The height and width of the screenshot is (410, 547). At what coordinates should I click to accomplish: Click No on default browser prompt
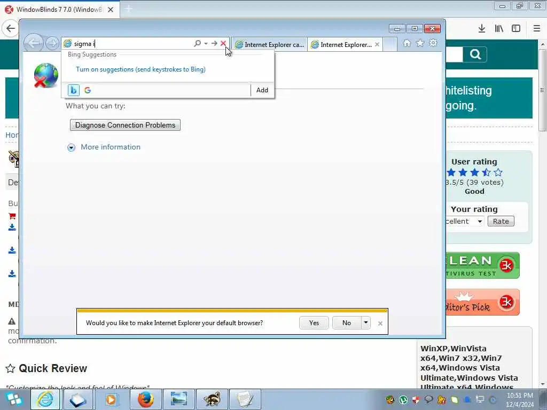346,323
